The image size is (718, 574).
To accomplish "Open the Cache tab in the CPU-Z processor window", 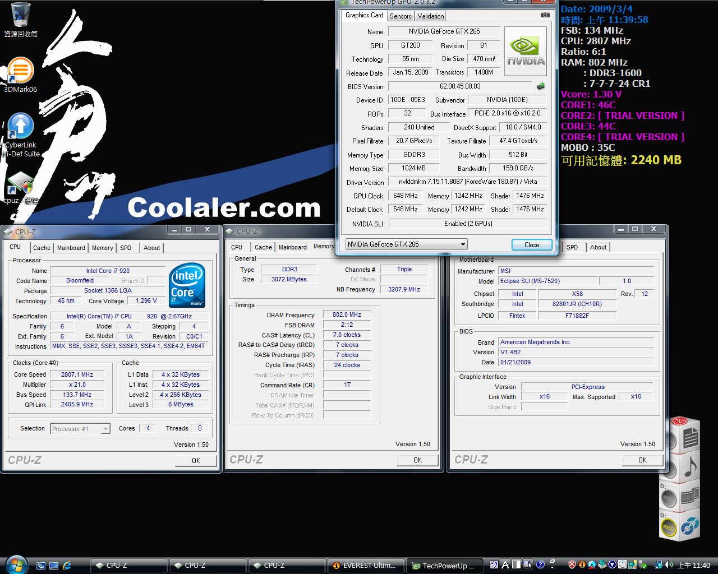I will pos(42,248).
